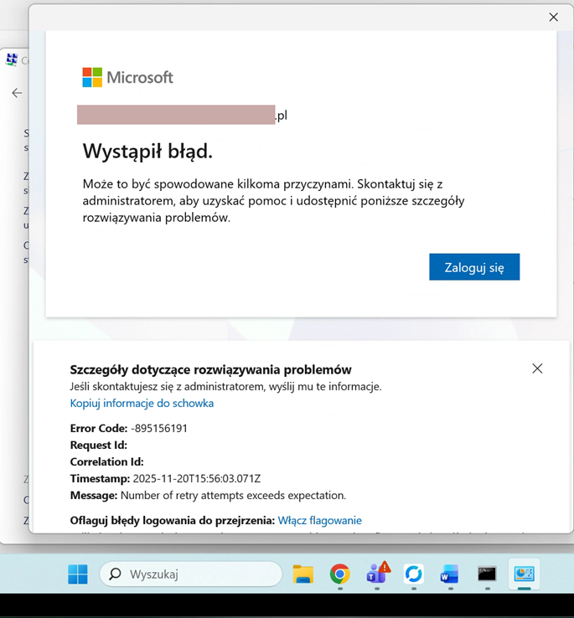Open the Windows Start menu

(x=78, y=574)
